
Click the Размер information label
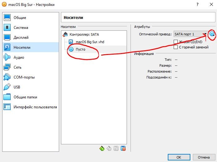pyautogui.click(x=166, y=65)
